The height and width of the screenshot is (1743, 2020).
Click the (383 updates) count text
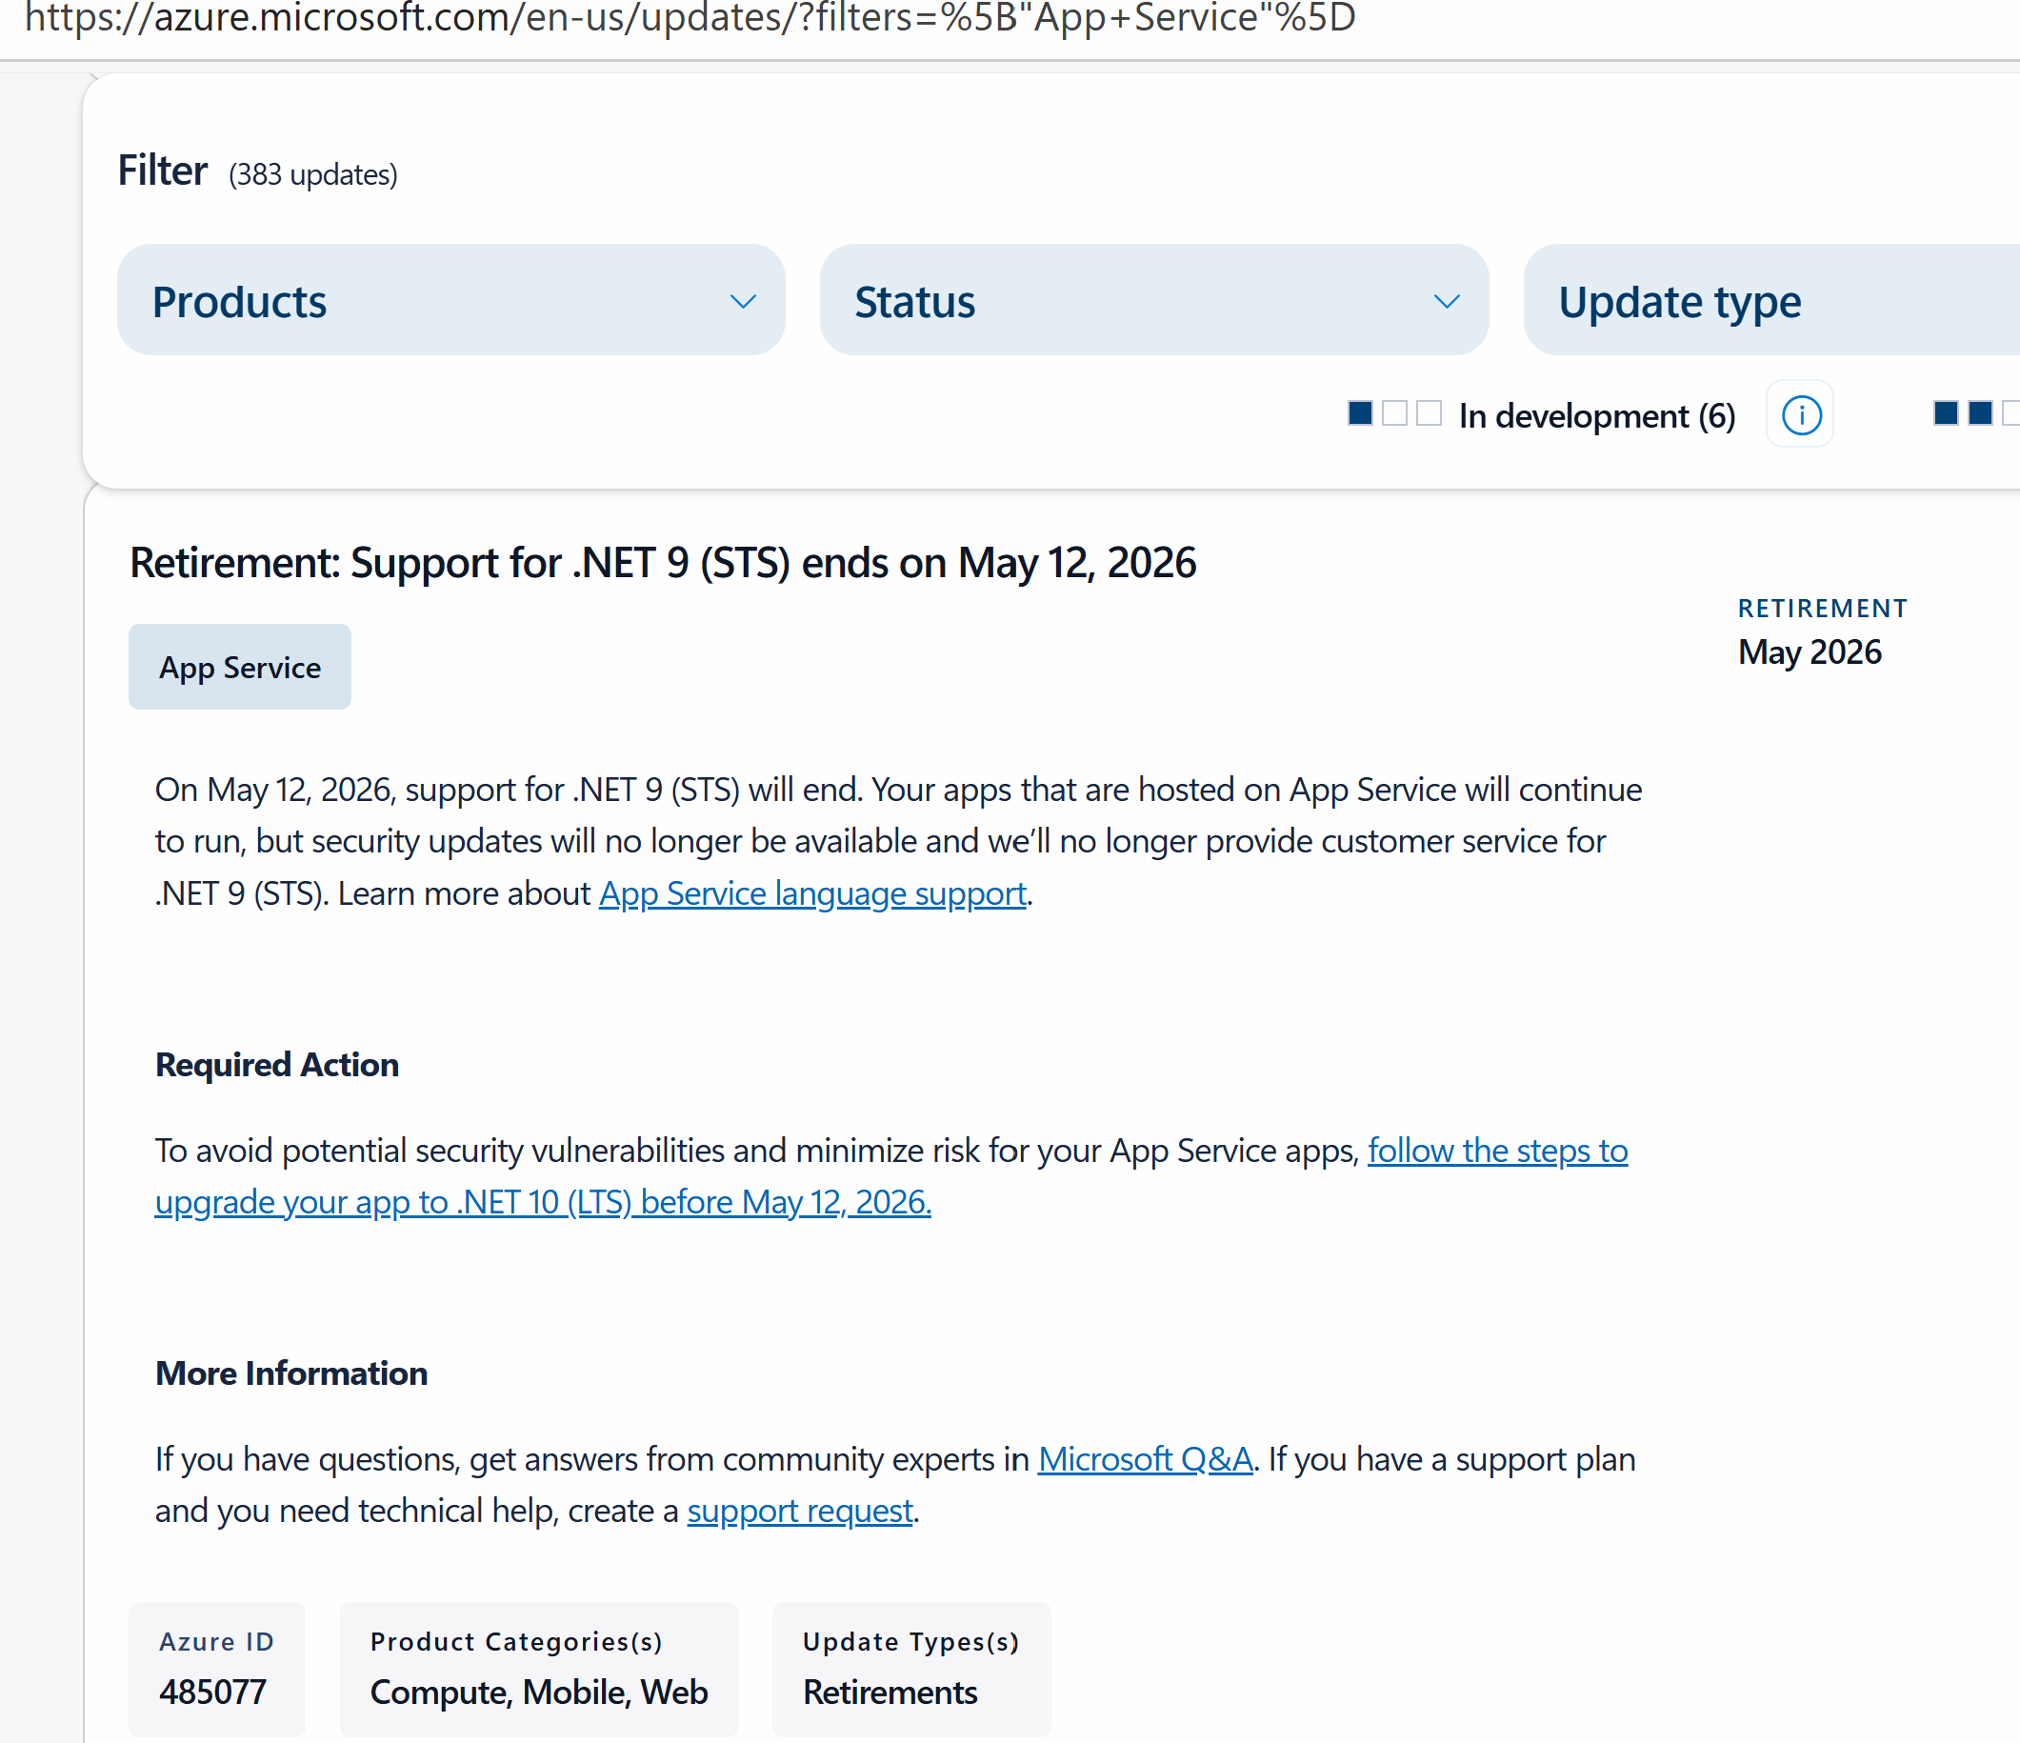click(313, 174)
